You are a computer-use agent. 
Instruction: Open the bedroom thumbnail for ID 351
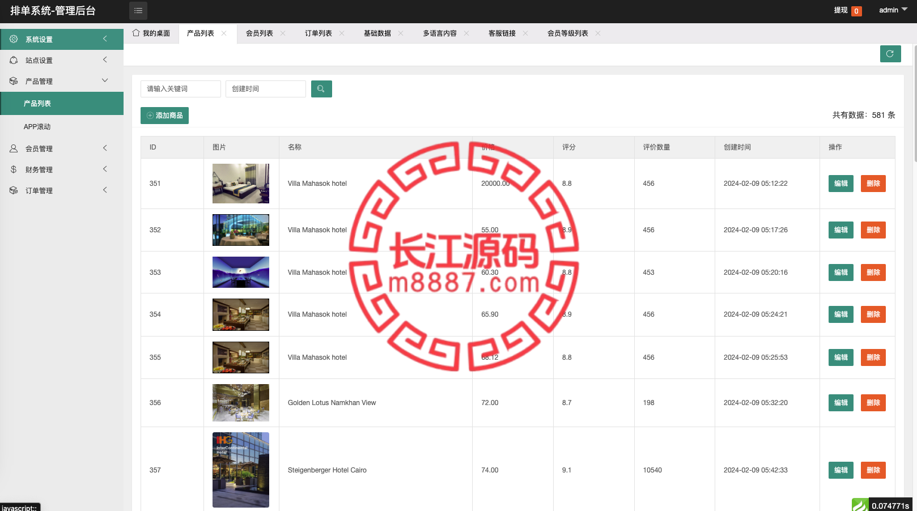pyautogui.click(x=241, y=184)
